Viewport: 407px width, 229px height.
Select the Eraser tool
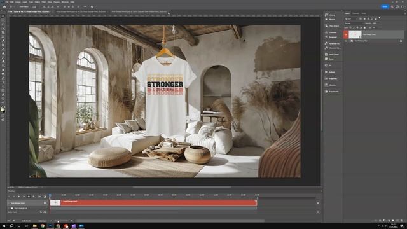tap(3, 62)
